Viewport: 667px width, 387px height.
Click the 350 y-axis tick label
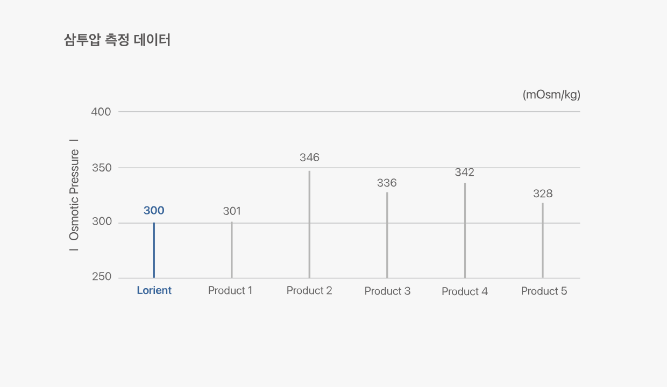tap(101, 168)
